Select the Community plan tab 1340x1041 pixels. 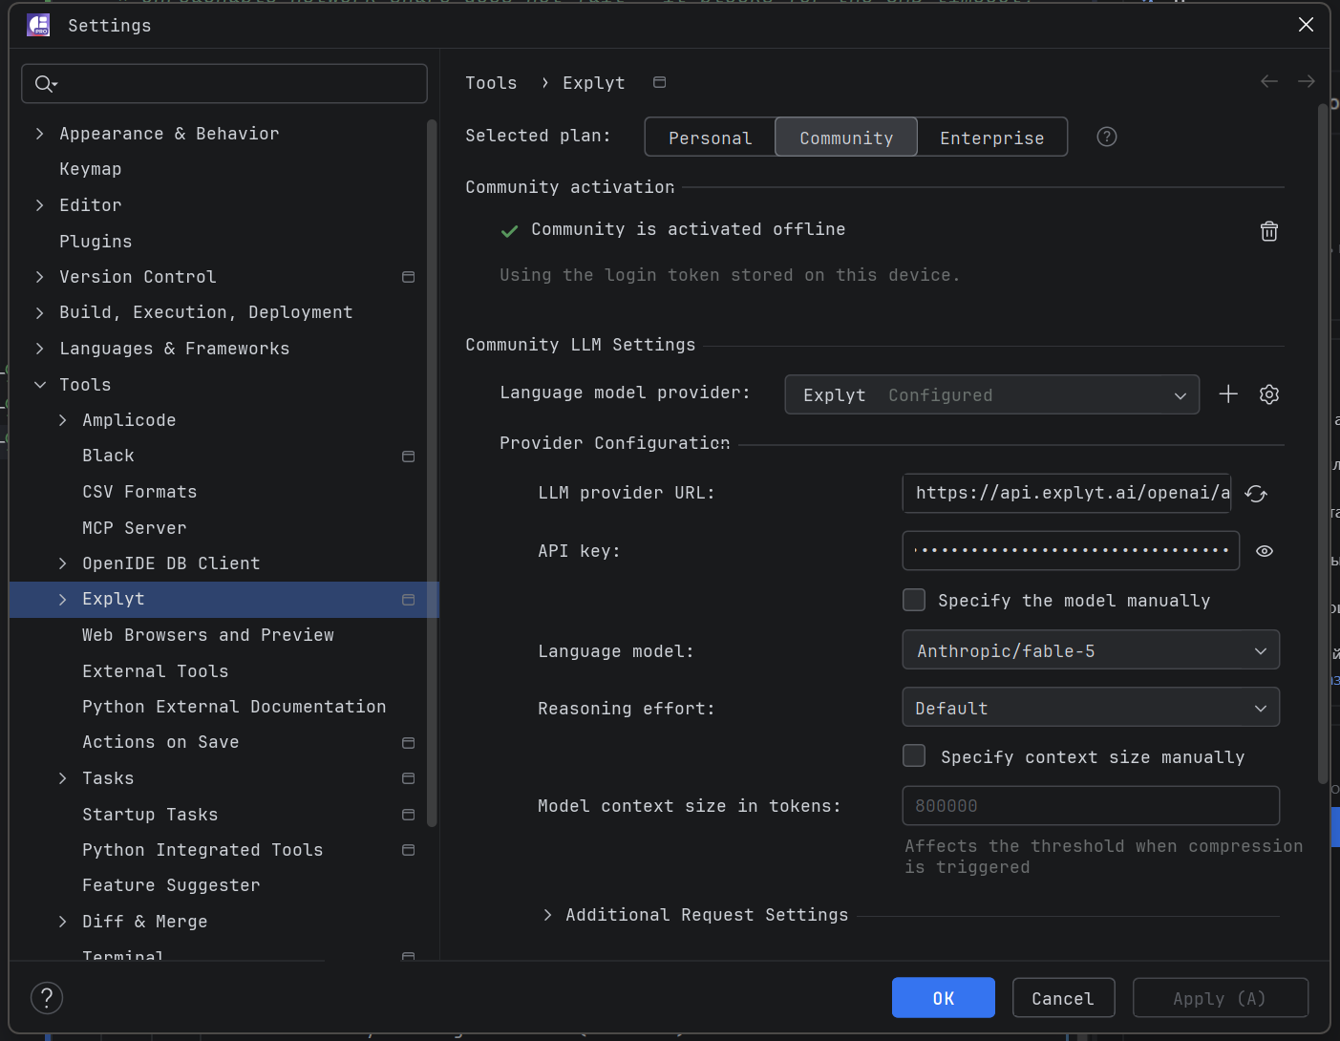846,138
